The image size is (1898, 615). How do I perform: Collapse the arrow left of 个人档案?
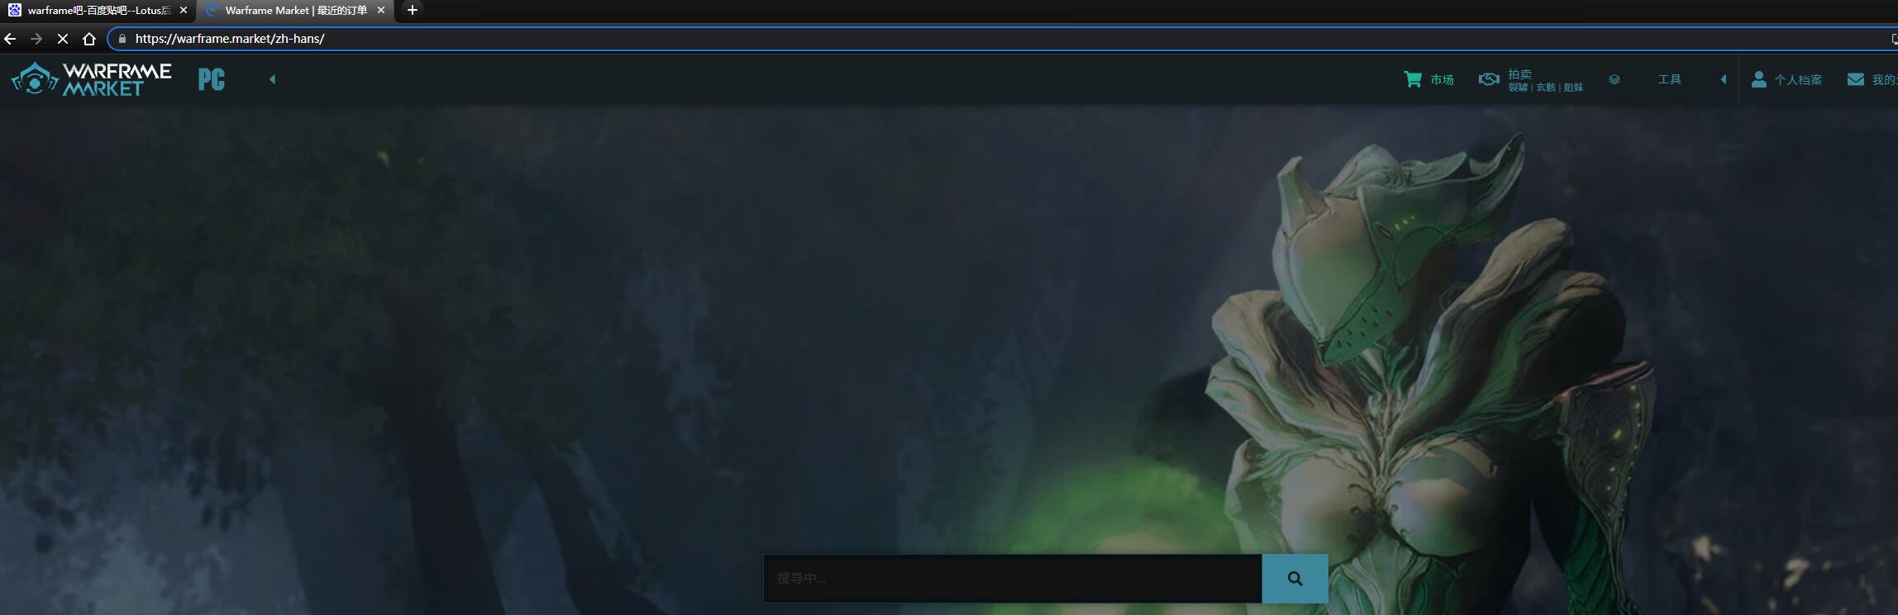[x=1724, y=79]
